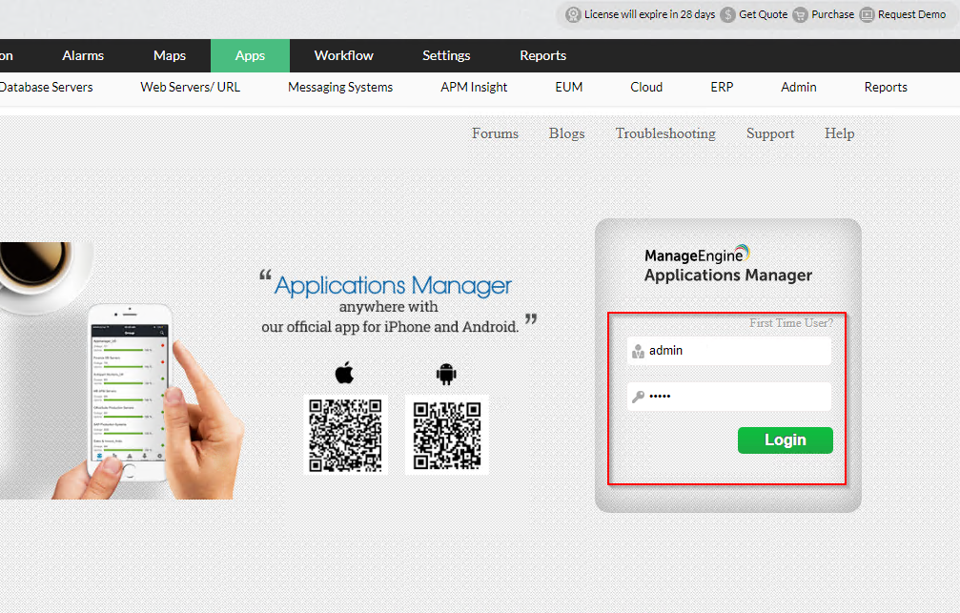Open the Database Servers submenu
The width and height of the screenshot is (960, 613).
[x=46, y=88]
